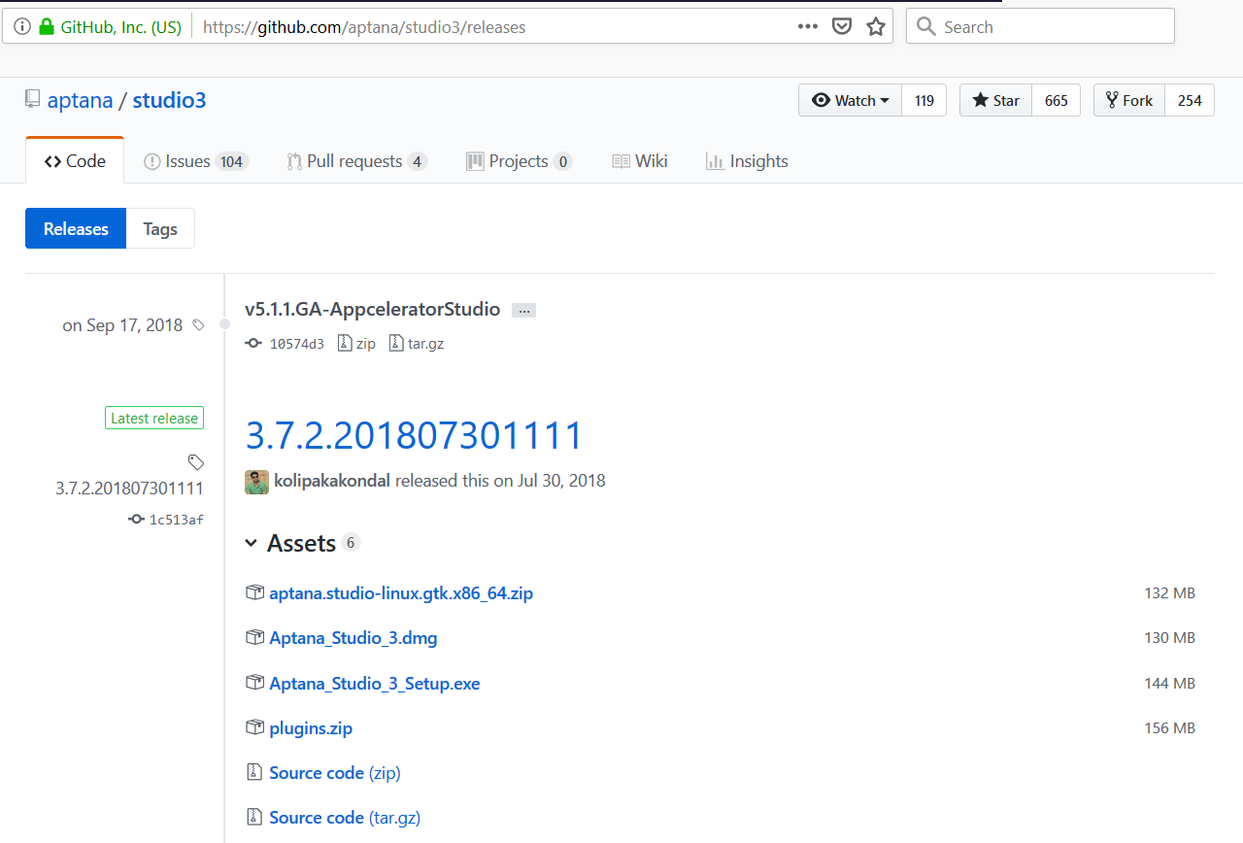This screenshot has width=1243, height=843.
Task: Click the tag icon above 3.7.2.201807301111
Action: [x=195, y=461]
